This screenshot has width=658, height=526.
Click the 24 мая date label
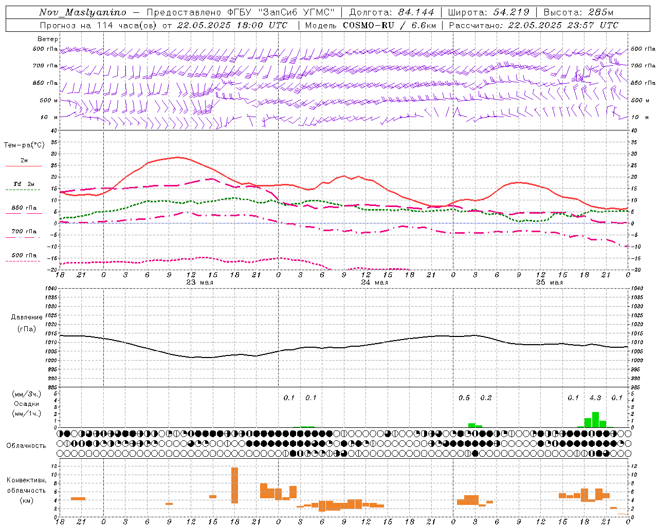click(375, 283)
